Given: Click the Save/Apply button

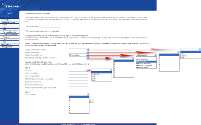Looking at the screenshot, I should pos(91,101).
